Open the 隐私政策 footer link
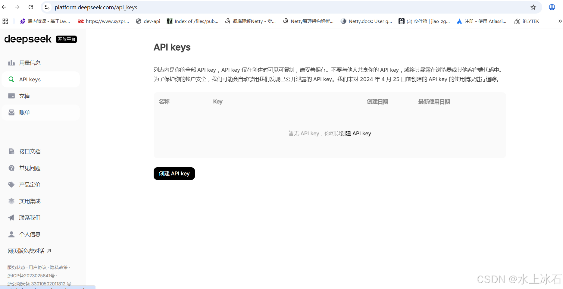The image size is (563, 289). coord(59,267)
